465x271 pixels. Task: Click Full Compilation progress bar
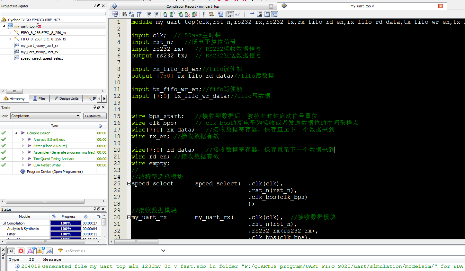point(66,223)
